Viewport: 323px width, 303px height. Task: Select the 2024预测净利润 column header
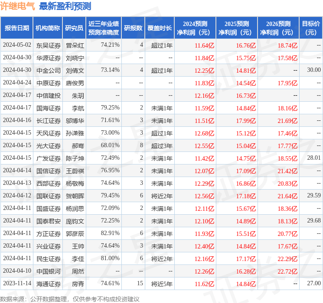[x=195, y=28]
